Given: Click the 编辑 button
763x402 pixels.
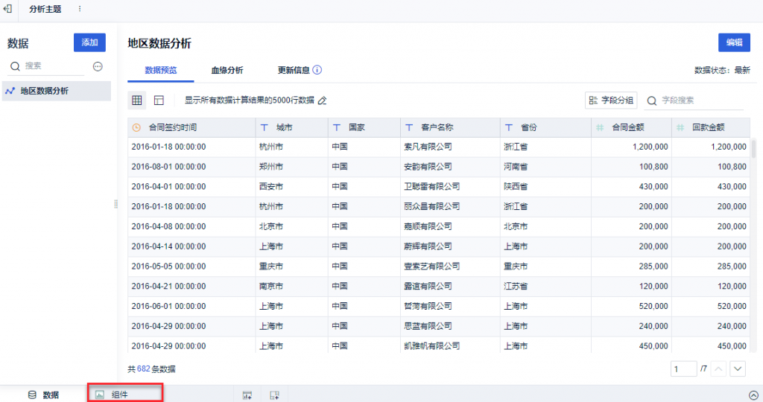Looking at the screenshot, I should coord(734,42).
